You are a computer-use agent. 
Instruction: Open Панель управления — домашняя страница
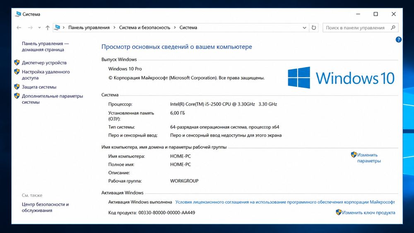pyautogui.click(x=45, y=46)
